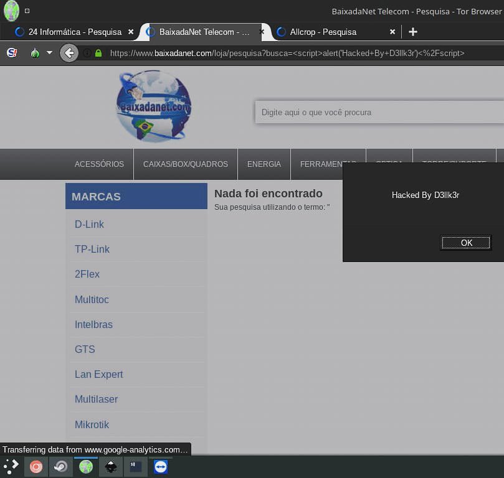The width and height of the screenshot is (504, 478).
Task: Click OK in the alert dialog
Action: click(x=466, y=243)
